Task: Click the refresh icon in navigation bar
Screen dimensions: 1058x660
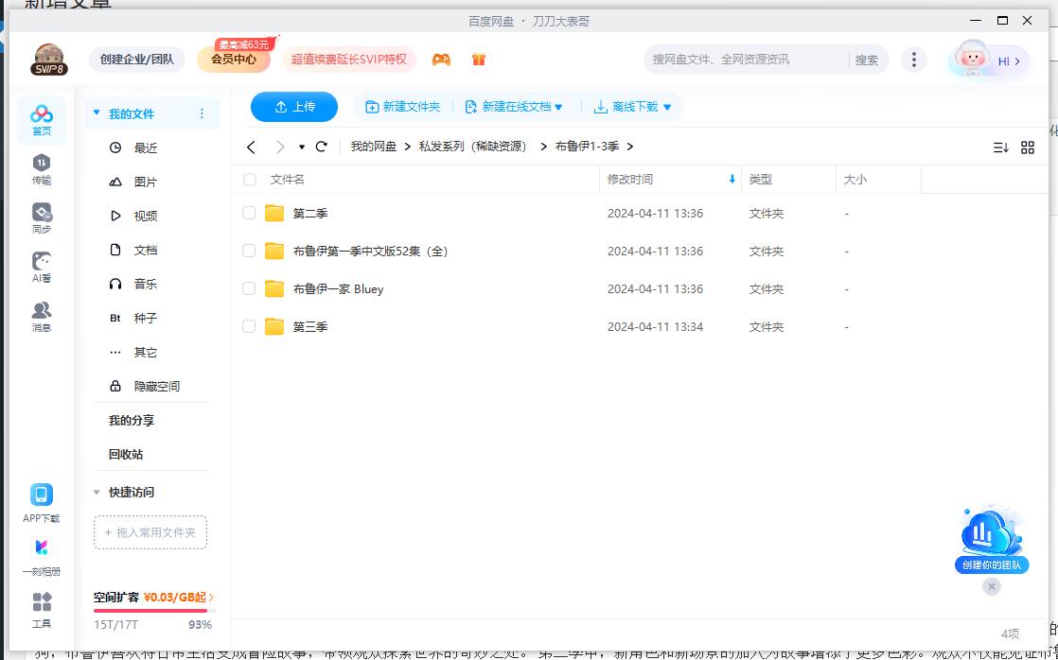Action: (321, 147)
